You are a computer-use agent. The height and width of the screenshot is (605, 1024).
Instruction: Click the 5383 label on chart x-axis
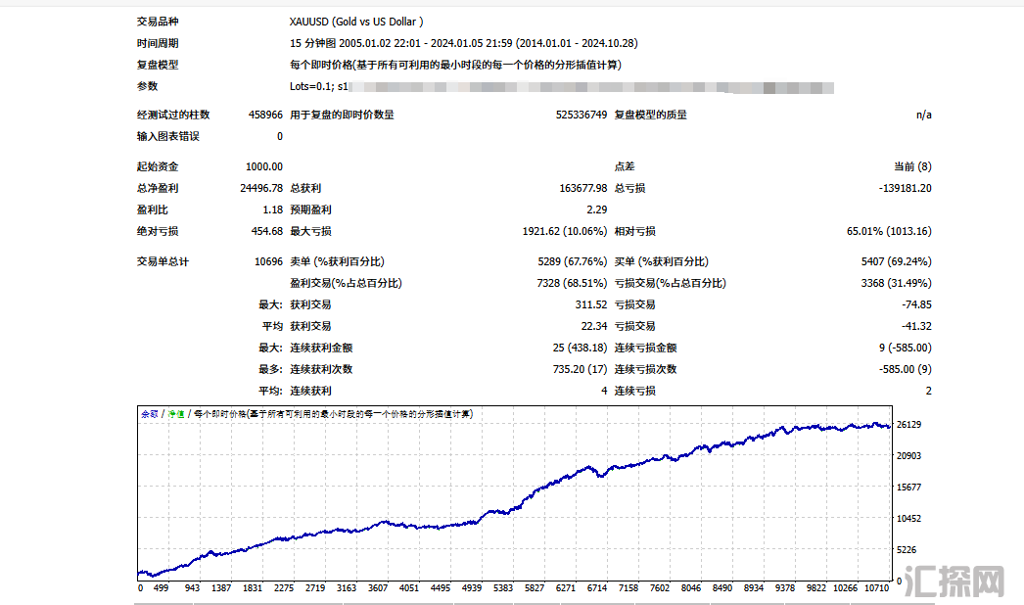(503, 588)
